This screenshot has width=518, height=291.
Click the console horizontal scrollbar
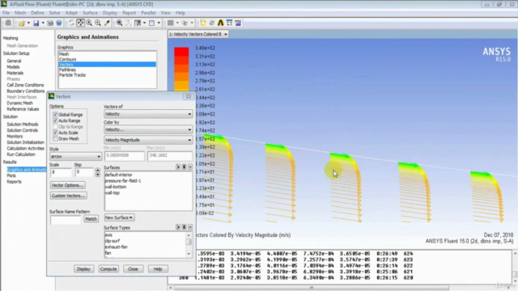(x=312, y=288)
